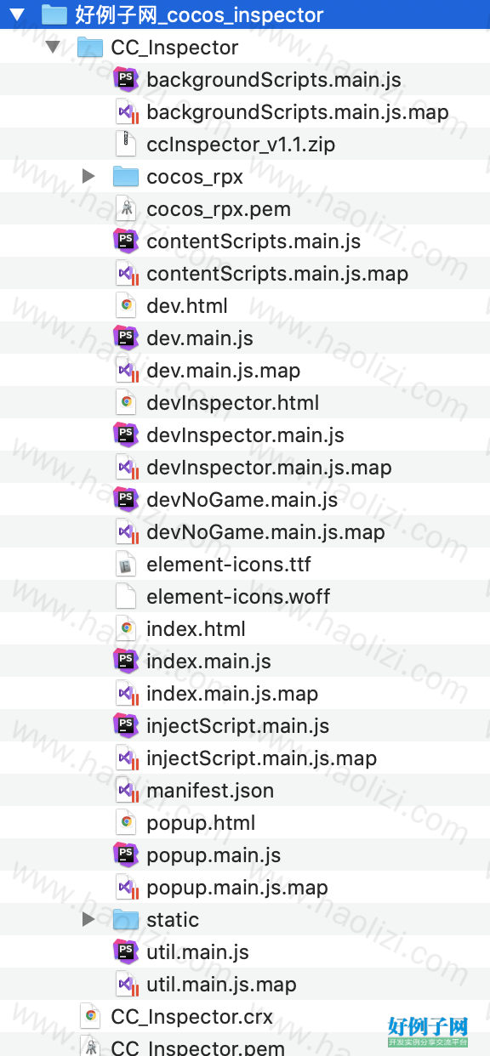
Task: Click the cocos_rpx.pem certificate icon
Action: point(126,208)
